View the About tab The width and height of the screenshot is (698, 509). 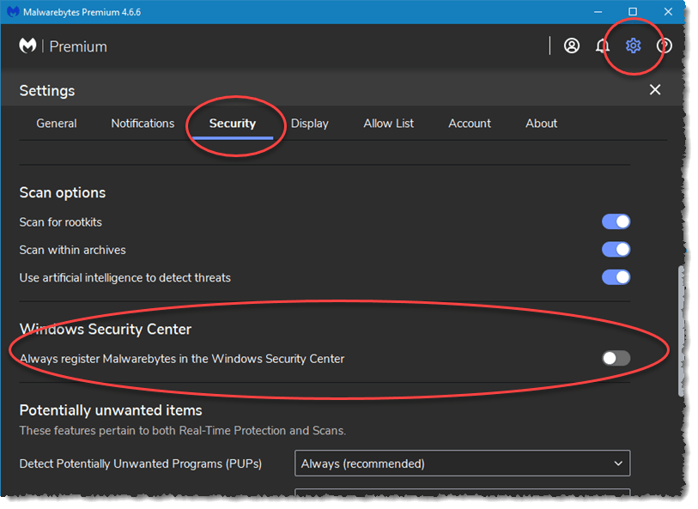click(x=541, y=123)
